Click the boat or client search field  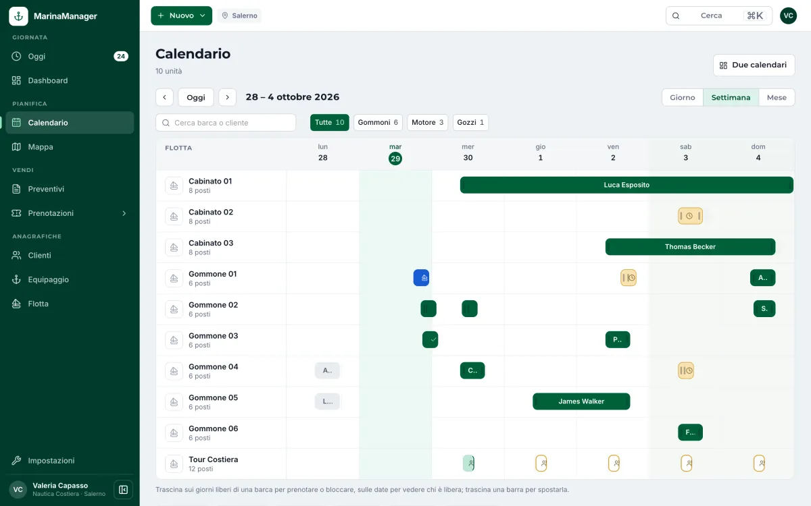[226, 123]
